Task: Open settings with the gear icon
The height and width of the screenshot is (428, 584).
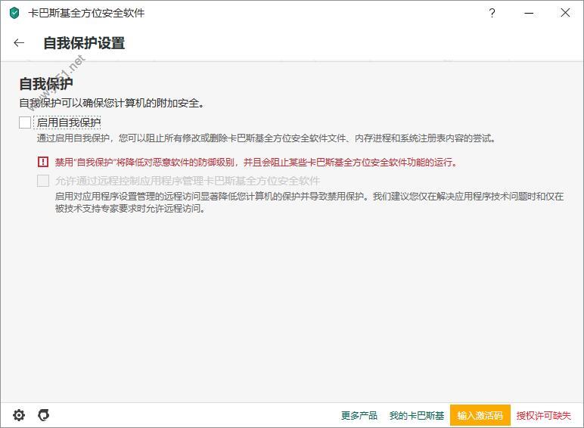Action: point(19,415)
